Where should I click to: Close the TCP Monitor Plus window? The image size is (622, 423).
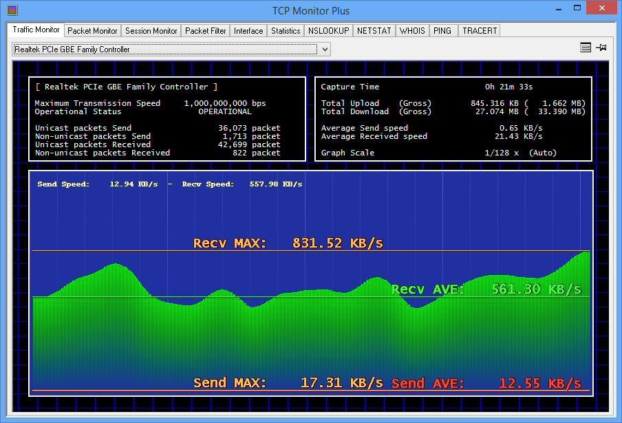point(602,8)
